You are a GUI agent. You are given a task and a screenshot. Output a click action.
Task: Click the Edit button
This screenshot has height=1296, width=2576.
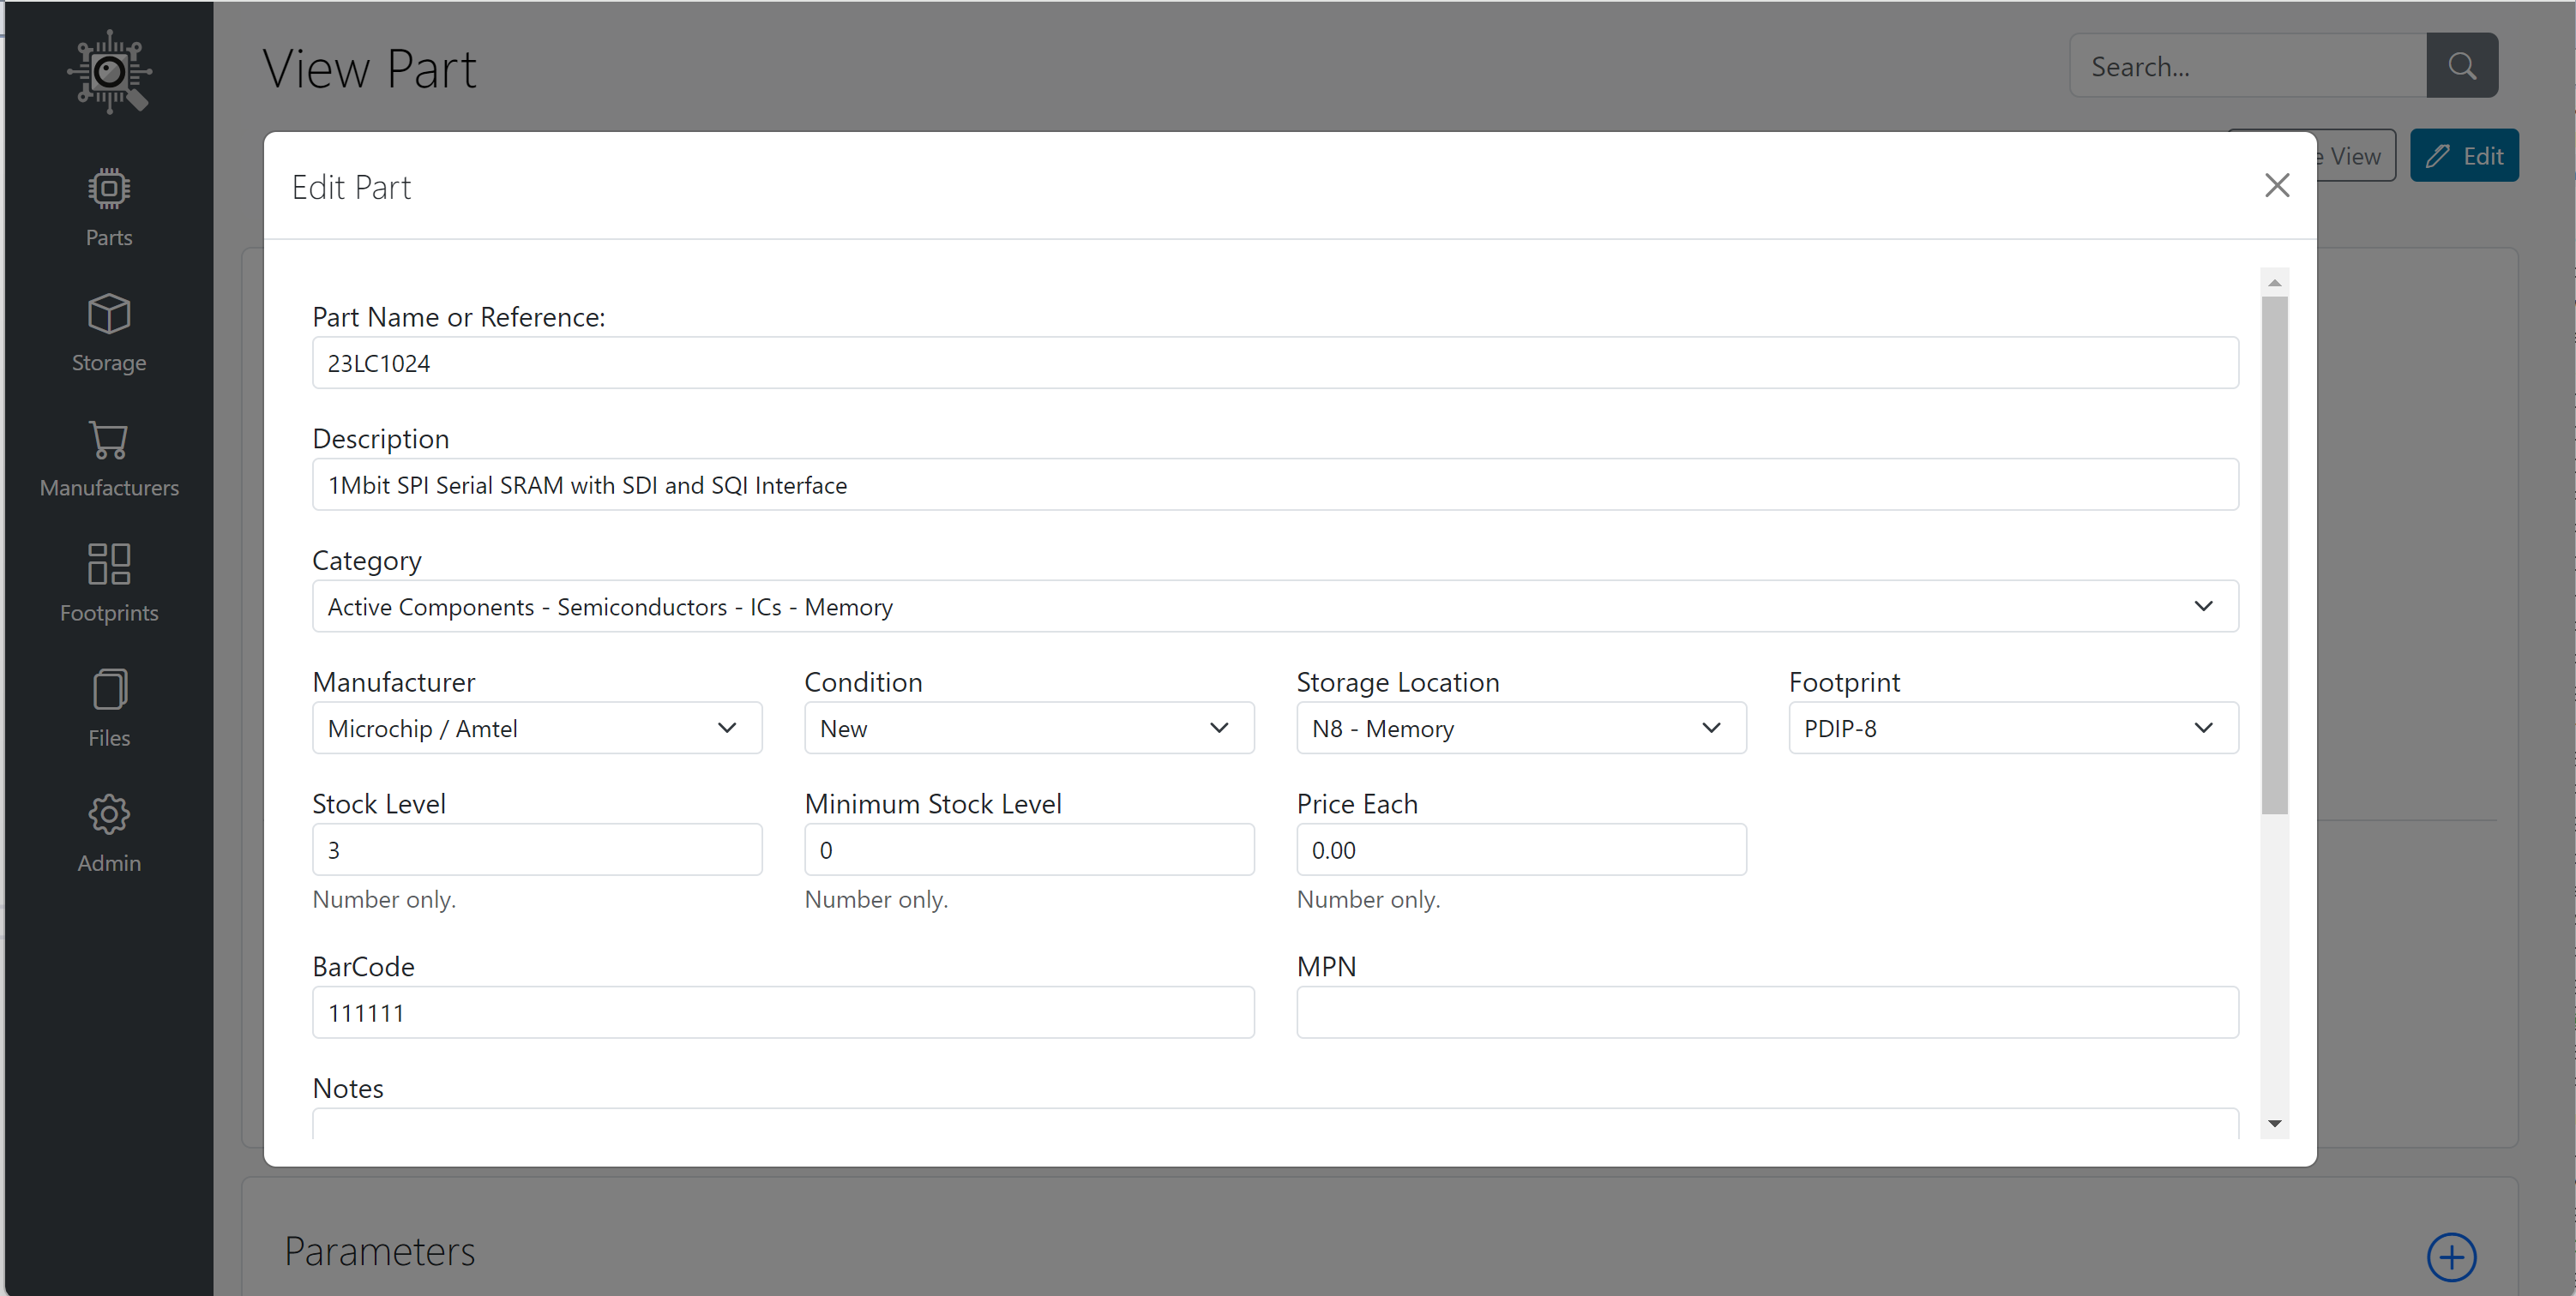pyautogui.click(x=2464, y=155)
